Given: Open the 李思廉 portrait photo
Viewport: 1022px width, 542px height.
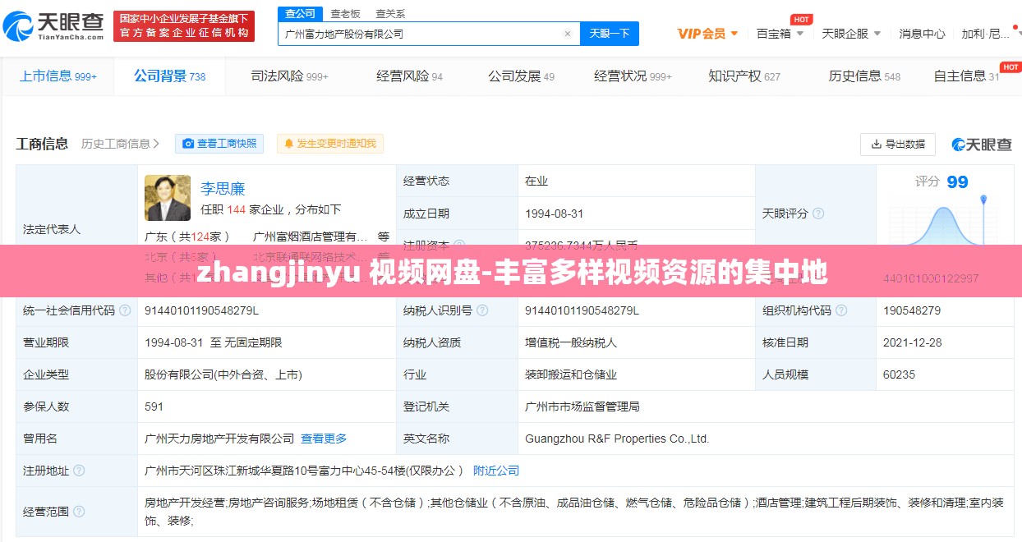Looking at the screenshot, I should tap(168, 198).
